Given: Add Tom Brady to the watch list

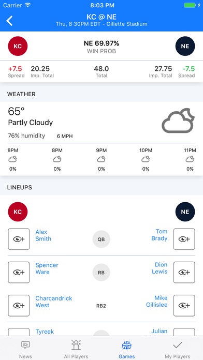Looking at the screenshot, I should click(x=184, y=239).
